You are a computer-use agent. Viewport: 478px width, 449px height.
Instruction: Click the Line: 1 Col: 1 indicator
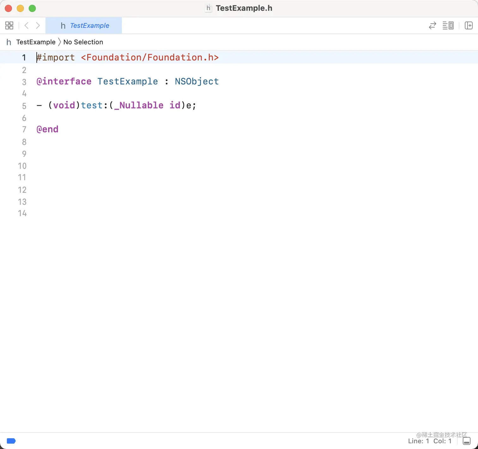tap(430, 441)
